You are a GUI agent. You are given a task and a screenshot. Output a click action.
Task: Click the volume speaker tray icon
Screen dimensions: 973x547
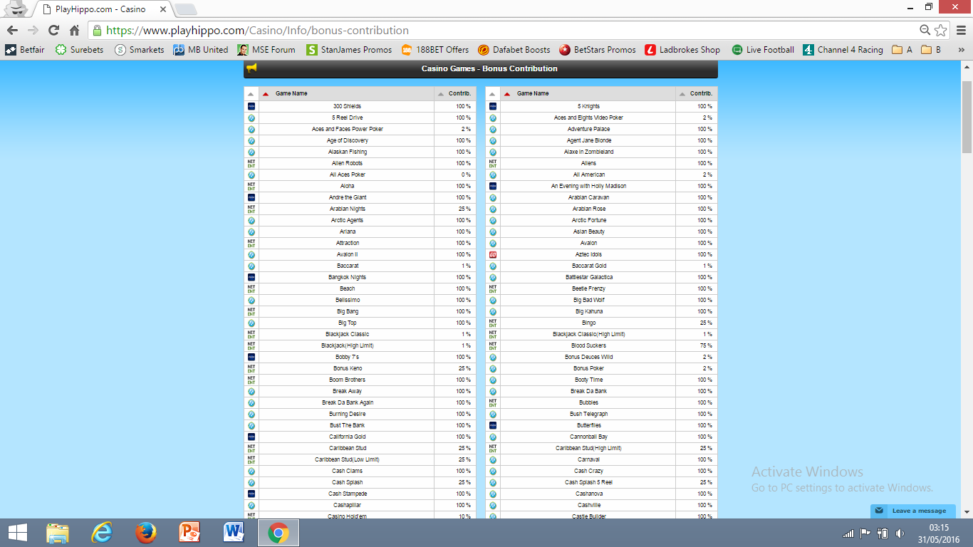[x=900, y=533]
